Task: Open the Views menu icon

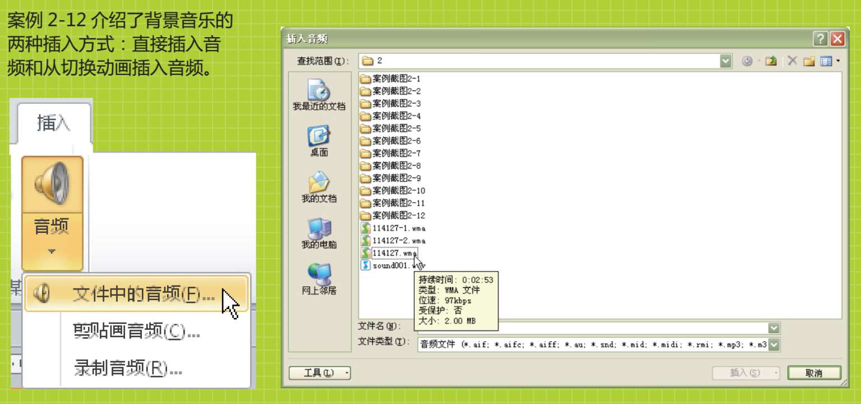Action: click(x=826, y=61)
